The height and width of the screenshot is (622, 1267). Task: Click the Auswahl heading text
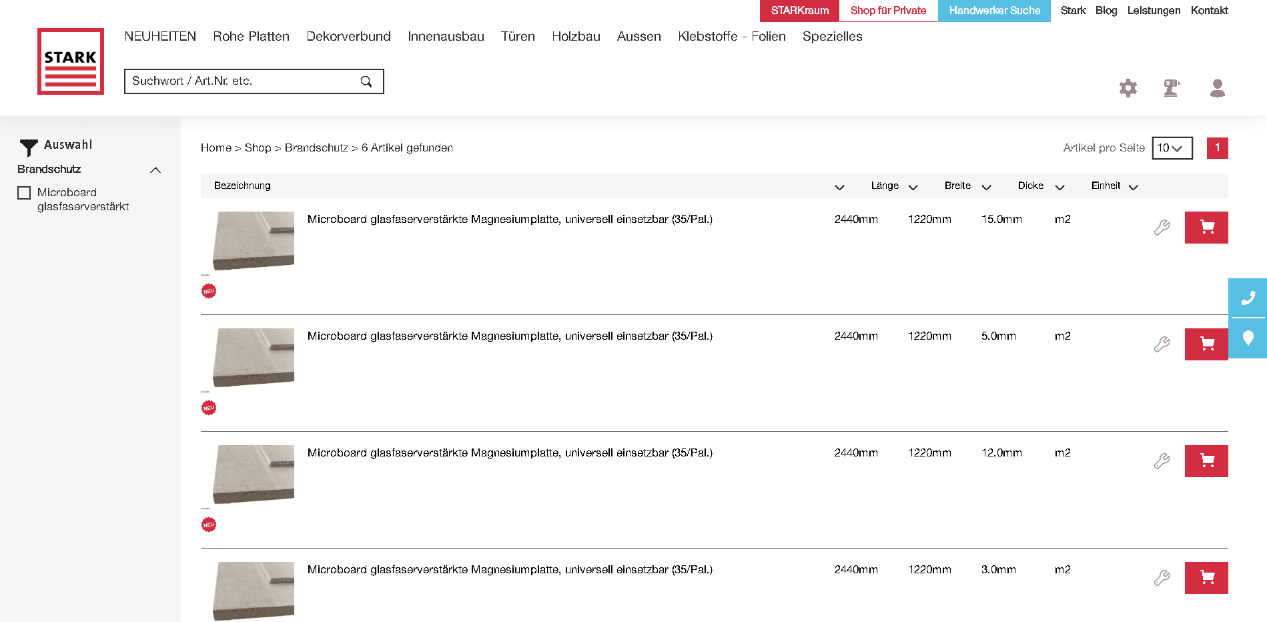[x=68, y=145]
